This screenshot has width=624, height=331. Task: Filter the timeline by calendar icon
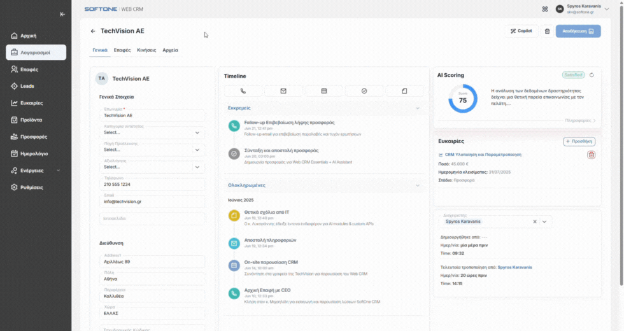(323, 91)
